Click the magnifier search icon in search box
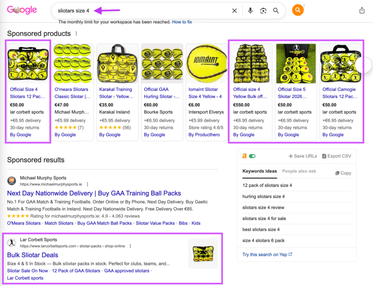 click(x=276, y=11)
